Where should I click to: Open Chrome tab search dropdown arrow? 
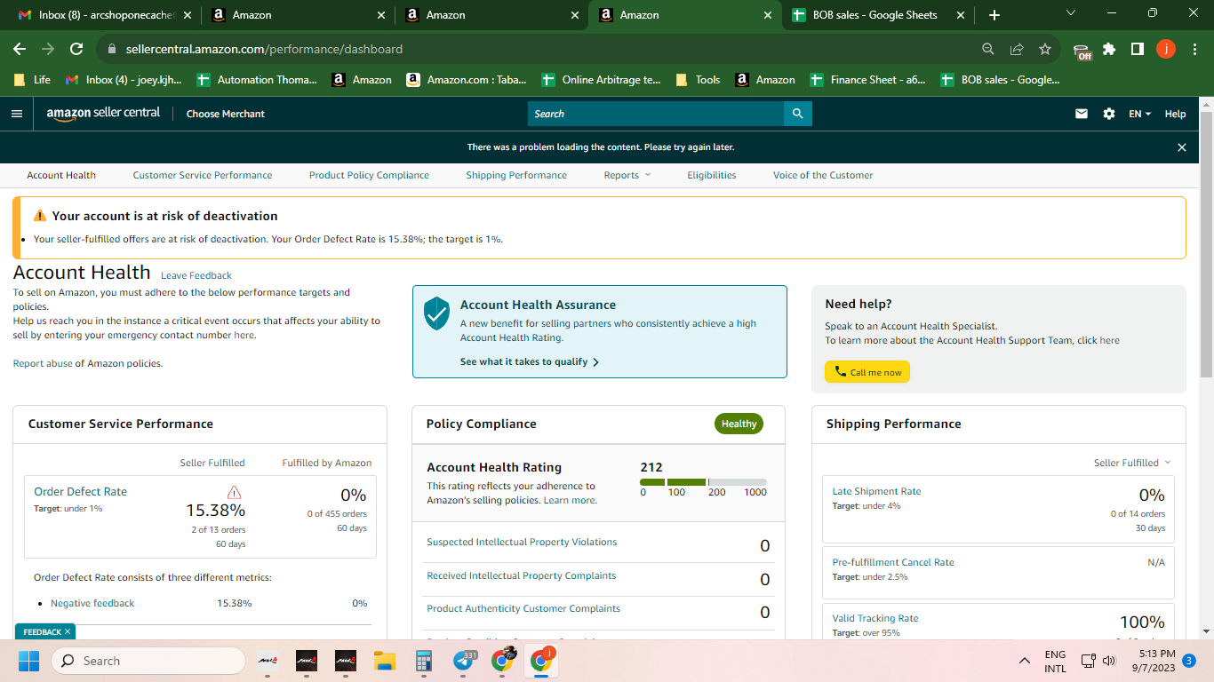[1070, 13]
